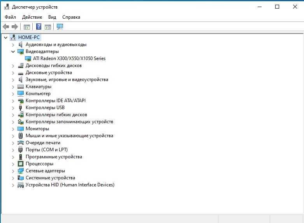Image resolution: width=304 pixels, height=223 pixels.
Task: Open the Файл menu
Action: 10,17
